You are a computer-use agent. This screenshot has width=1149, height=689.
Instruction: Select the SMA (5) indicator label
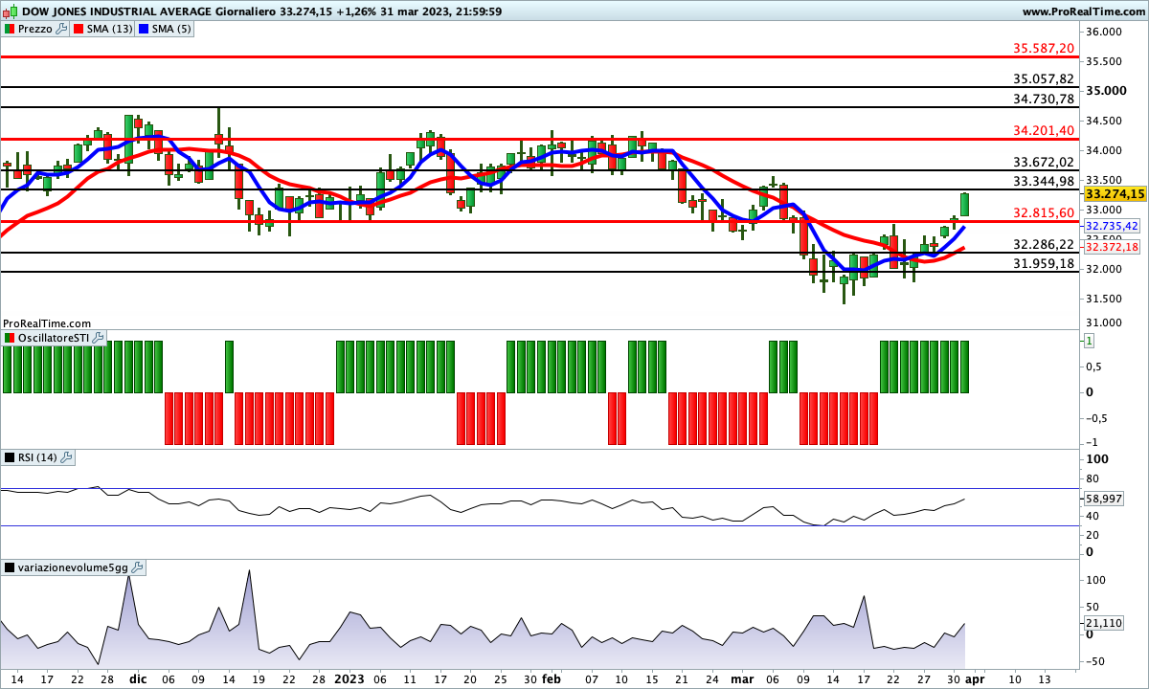(x=172, y=29)
